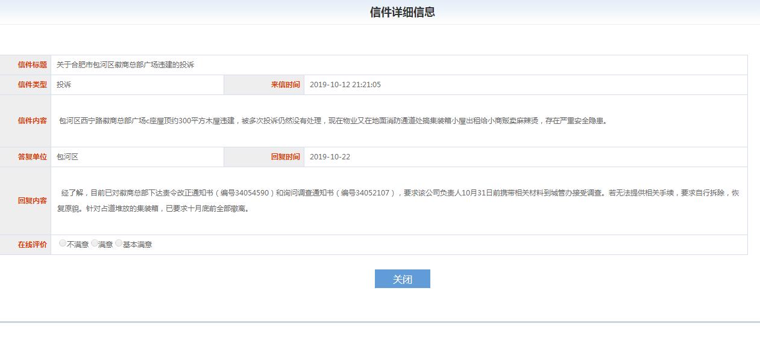Click the 关闭 button
Image resolution: width=760 pixels, height=344 pixels.
tap(403, 279)
